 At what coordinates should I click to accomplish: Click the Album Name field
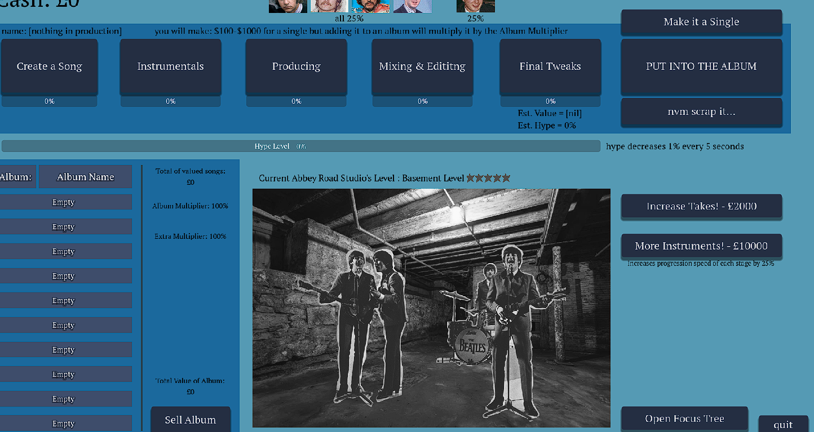pyautogui.click(x=85, y=177)
